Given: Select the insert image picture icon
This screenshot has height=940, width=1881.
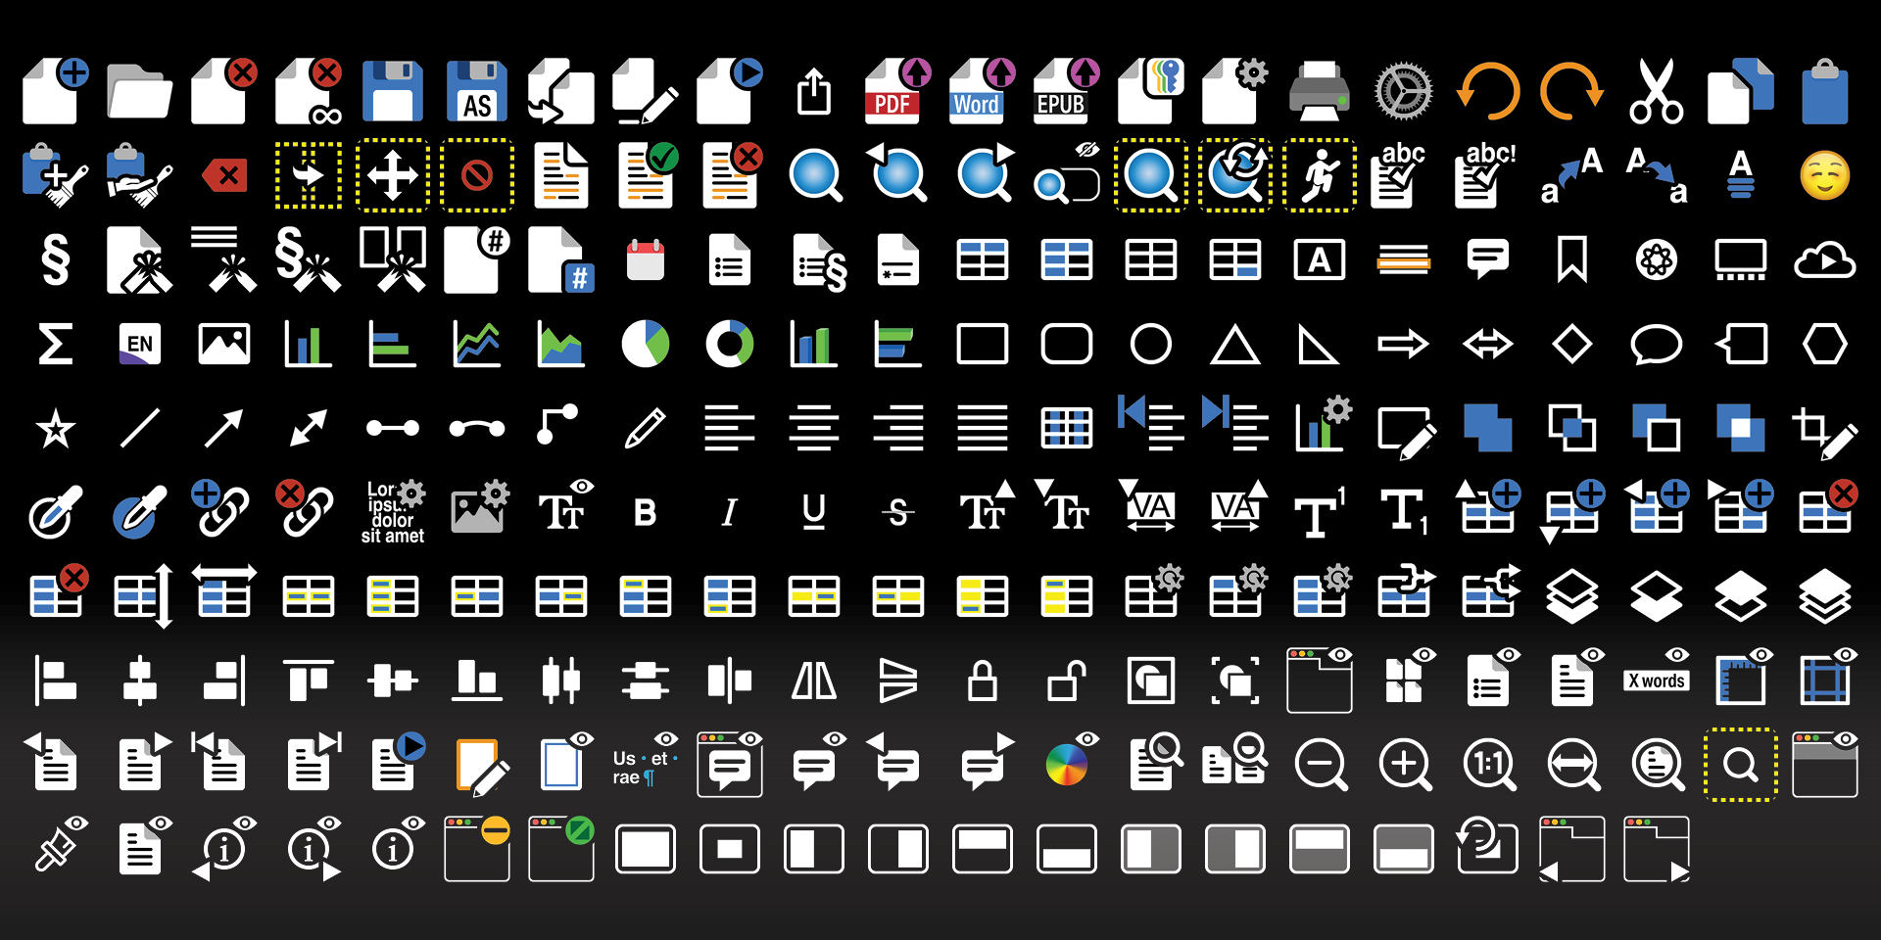Looking at the screenshot, I should click(x=224, y=344).
